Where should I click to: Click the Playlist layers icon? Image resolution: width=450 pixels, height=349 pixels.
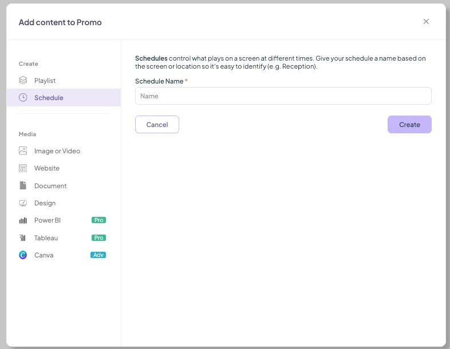coord(23,80)
